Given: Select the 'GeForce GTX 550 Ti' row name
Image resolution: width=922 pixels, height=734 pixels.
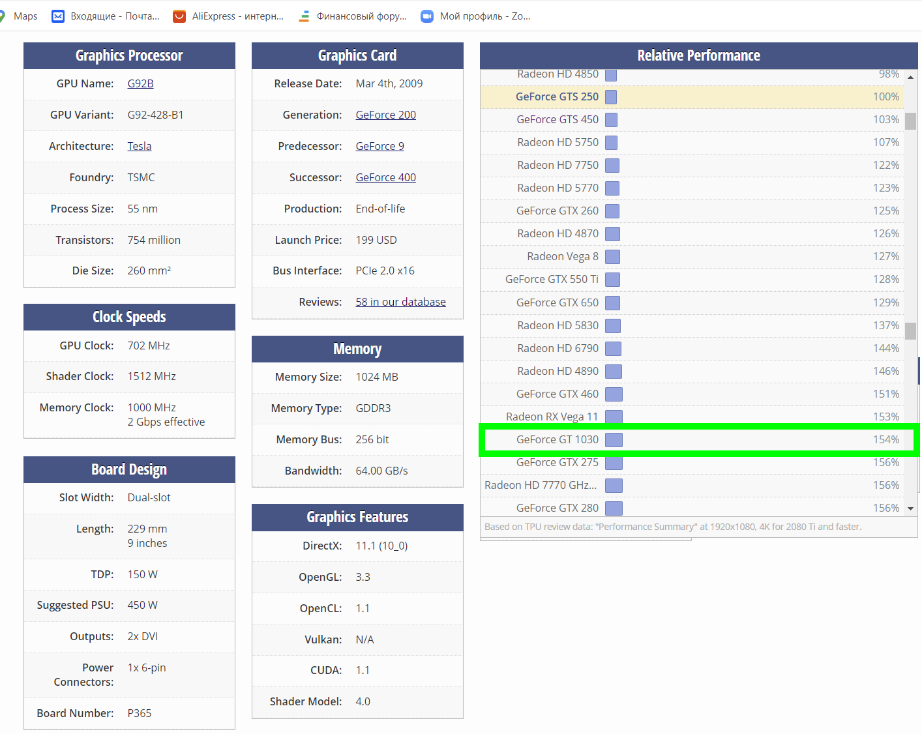Looking at the screenshot, I should tap(552, 279).
